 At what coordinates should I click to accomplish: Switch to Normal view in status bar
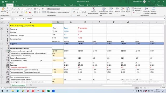pyautogui.click(x=137, y=88)
